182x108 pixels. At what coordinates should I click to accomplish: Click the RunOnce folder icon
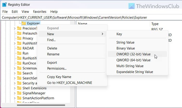[19, 63]
